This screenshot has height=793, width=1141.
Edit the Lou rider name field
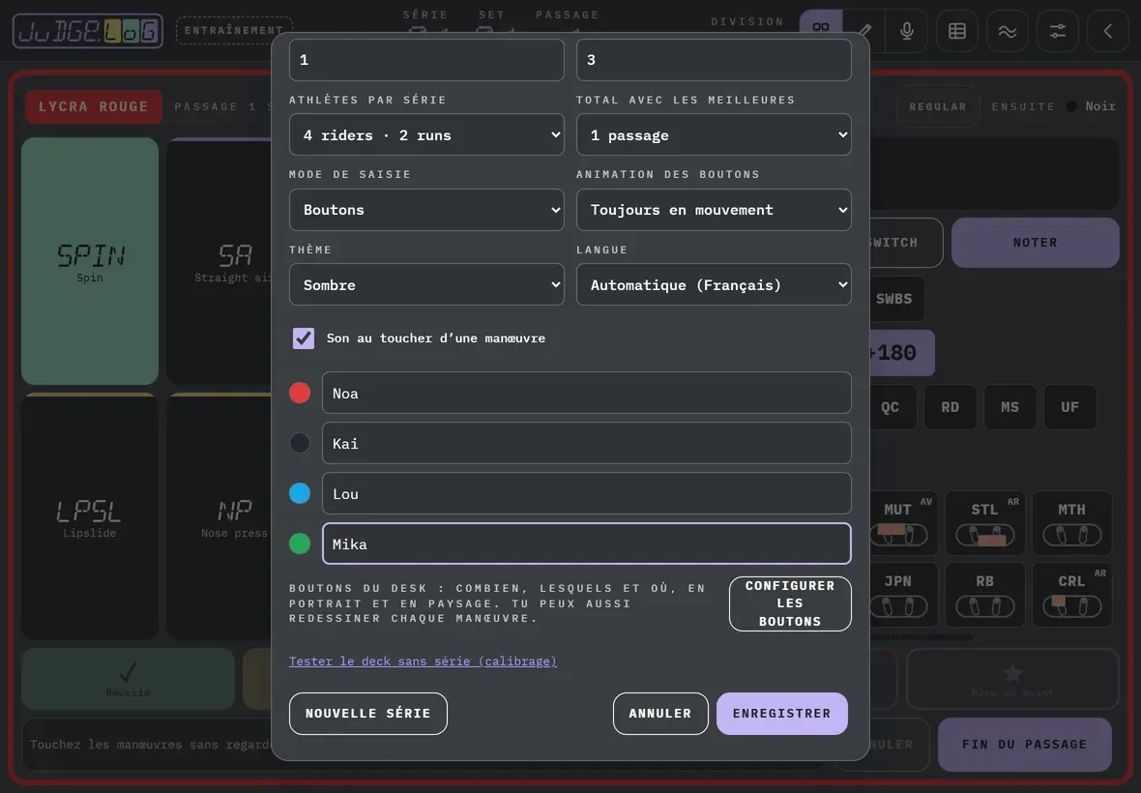coord(587,493)
